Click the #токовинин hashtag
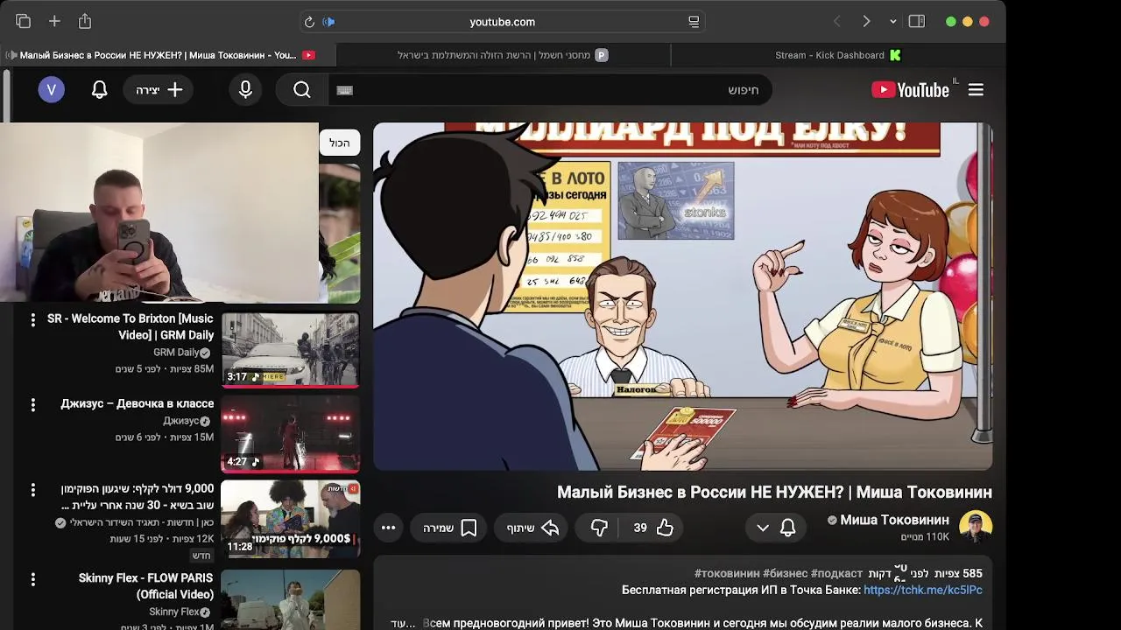Viewport: 1121px width, 630px height. [727, 573]
